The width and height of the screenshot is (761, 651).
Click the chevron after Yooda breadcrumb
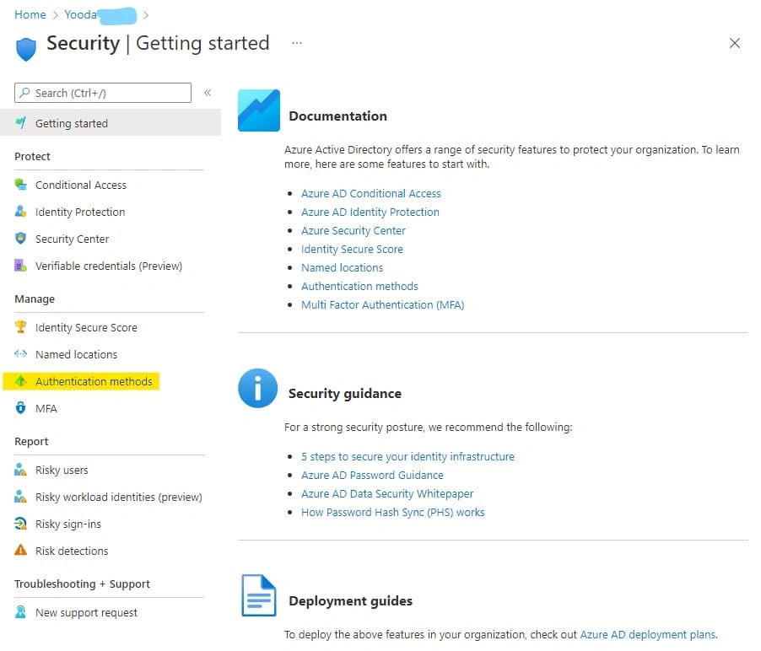pos(146,14)
